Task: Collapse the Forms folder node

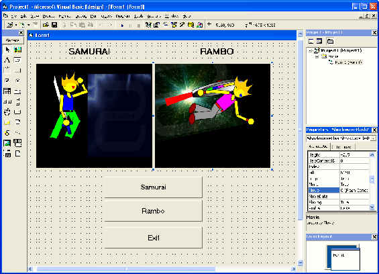Action: click(317, 56)
